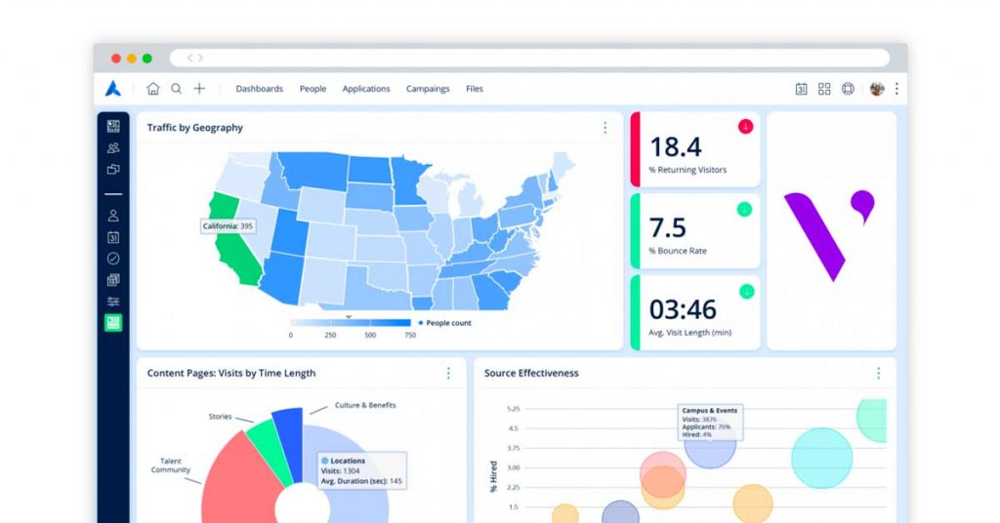Open Content Pages widget options menu
This screenshot has width=1000, height=523.
[x=448, y=374]
